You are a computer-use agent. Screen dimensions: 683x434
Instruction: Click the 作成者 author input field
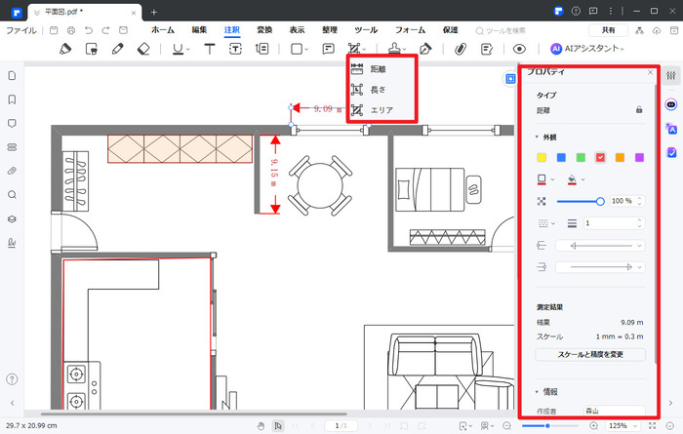613,412
